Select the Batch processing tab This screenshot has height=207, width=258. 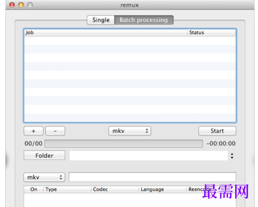pos(144,20)
